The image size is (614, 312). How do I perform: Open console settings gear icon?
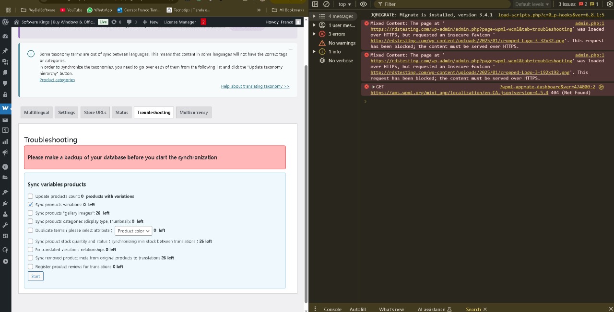[x=610, y=4]
